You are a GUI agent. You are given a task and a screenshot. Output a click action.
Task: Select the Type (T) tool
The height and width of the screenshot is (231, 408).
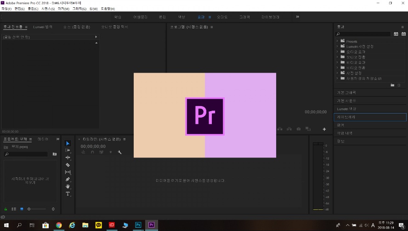68,194
